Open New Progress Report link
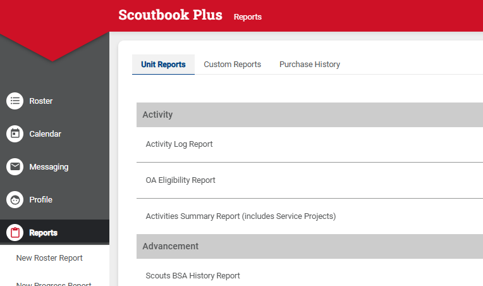Image resolution: width=483 pixels, height=286 pixels. pyautogui.click(x=54, y=284)
